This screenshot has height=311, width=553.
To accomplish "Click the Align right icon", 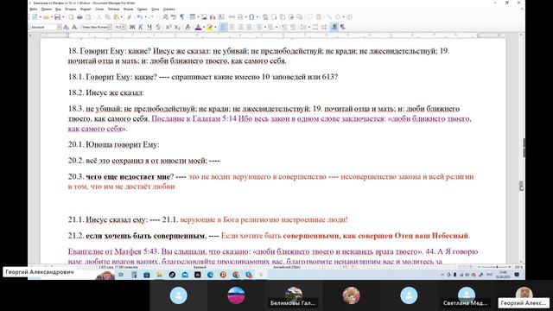I will pyautogui.click(x=240, y=27).
